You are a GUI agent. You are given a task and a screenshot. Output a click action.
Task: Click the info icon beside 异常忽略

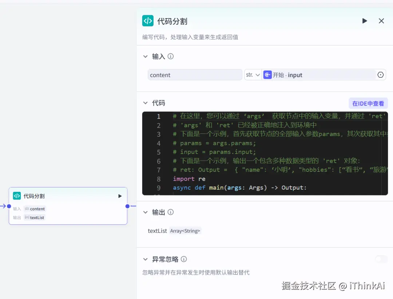pyautogui.click(x=184, y=259)
